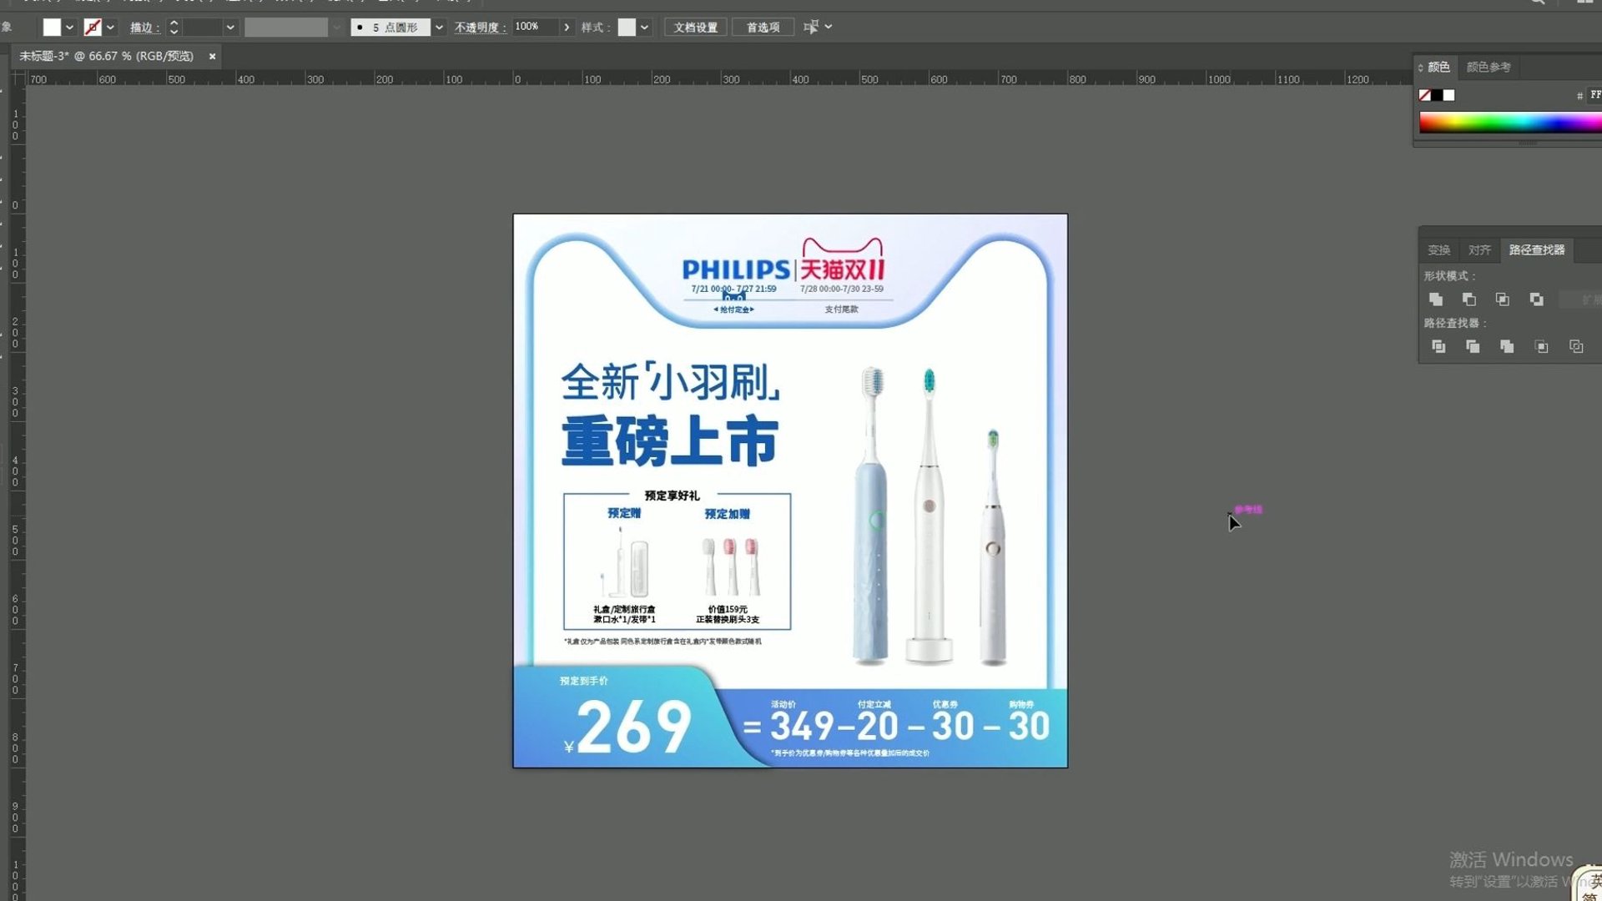
Task: Click the opacity 100% input field
Action: pos(536,27)
